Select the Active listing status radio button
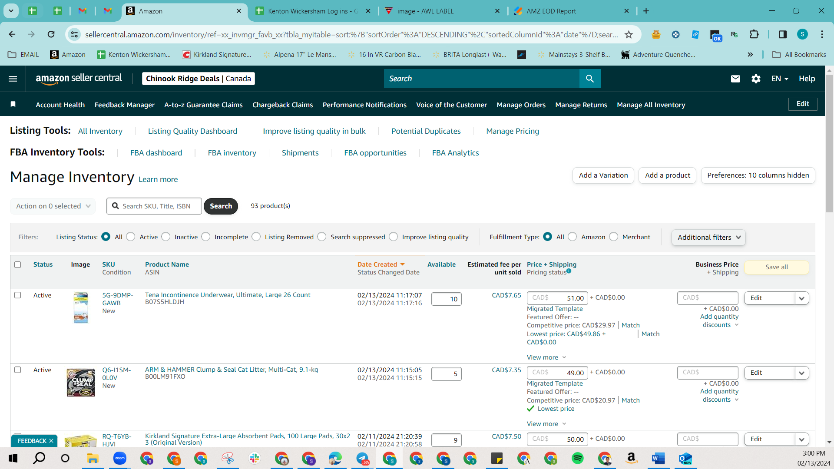The image size is (834, 469). tap(131, 237)
